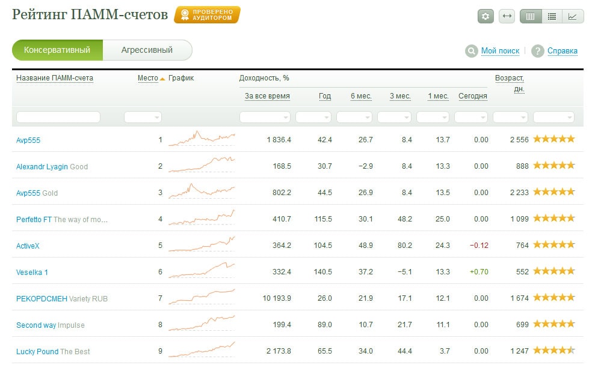Click the question mark help icon
Viewport: 595px width, 365px height.
[537, 51]
